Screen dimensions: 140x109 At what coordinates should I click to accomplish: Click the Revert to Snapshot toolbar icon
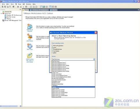click(x=34, y=7)
